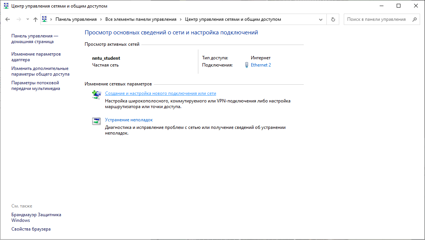425x240 pixels.
Task: Select the network name 'nntu_student'
Action: tap(106, 58)
